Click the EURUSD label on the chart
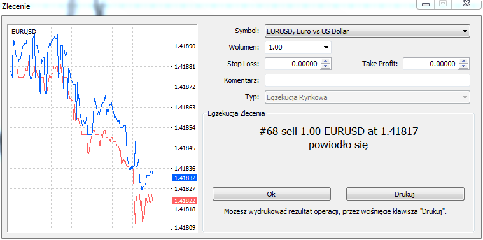The image size is (483, 240). (x=24, y=31)
